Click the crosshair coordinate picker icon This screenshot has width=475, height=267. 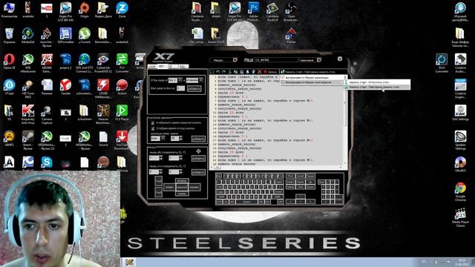point(198,151)
